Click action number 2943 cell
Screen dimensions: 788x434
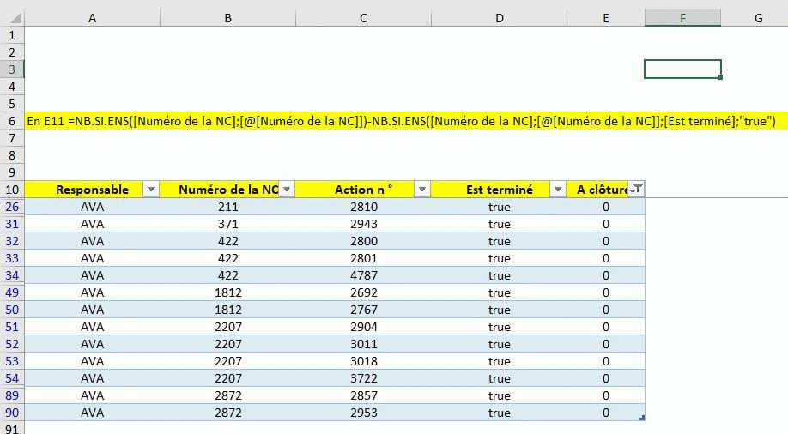pos(364,224)
